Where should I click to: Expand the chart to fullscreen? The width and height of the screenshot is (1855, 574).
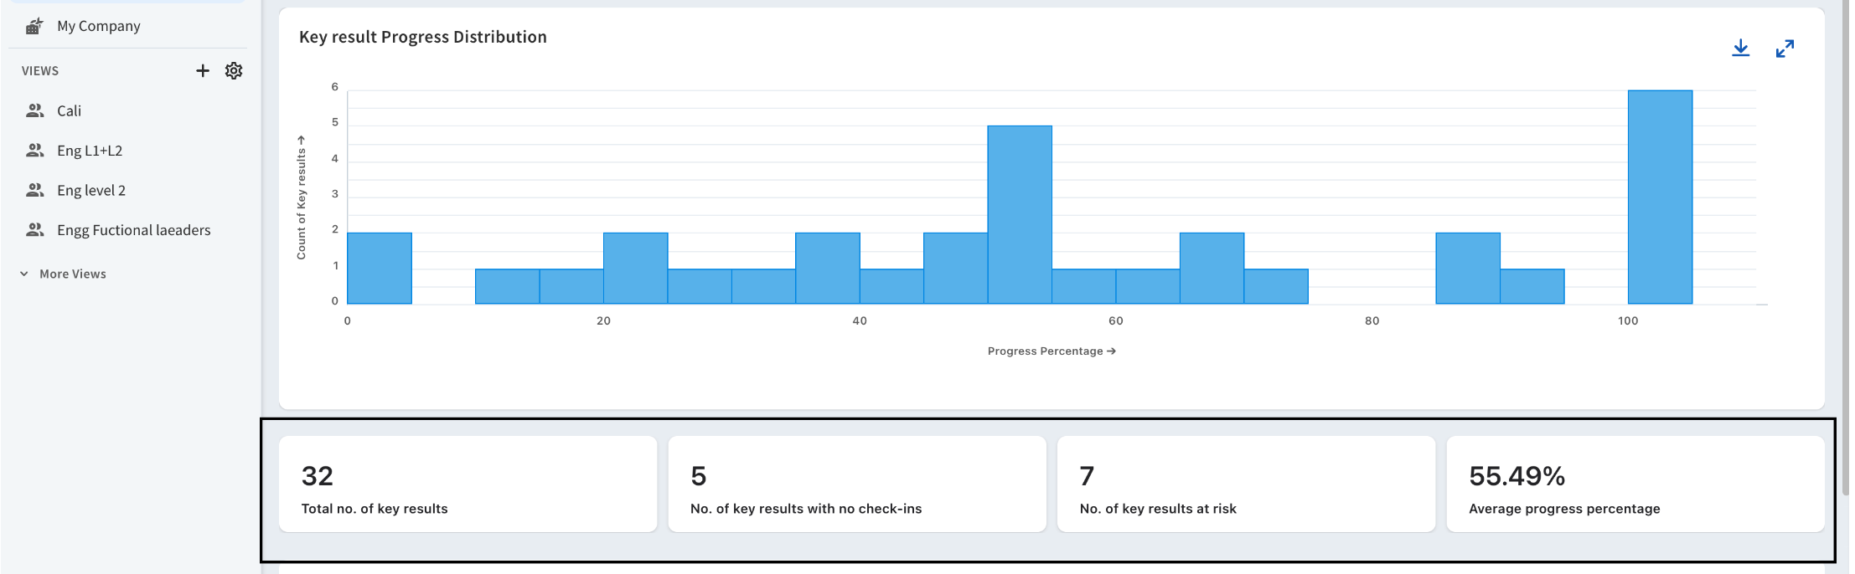[1785, 49]
